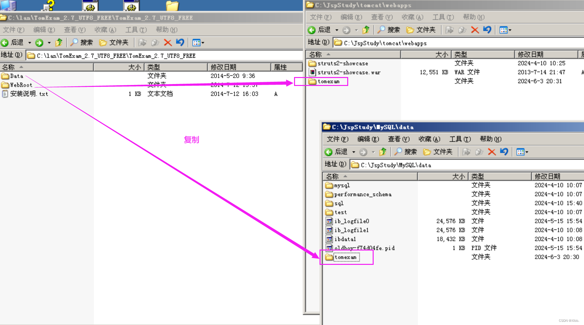Image resolution: width=584 pixels, height=325 pixels.
Task: Click red Delete icon in MySQL data window
Action: [x=492, y=152]
